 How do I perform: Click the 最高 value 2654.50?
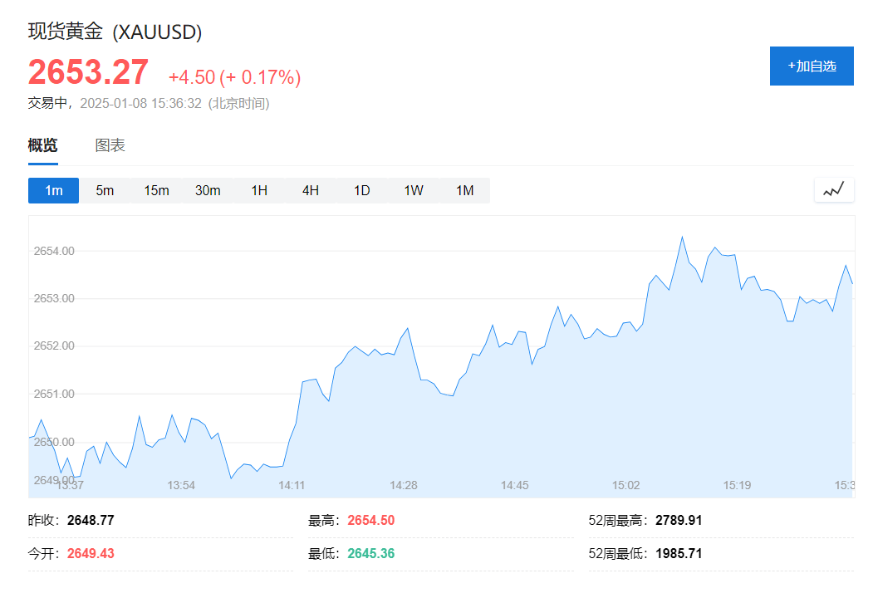[370, 521]
